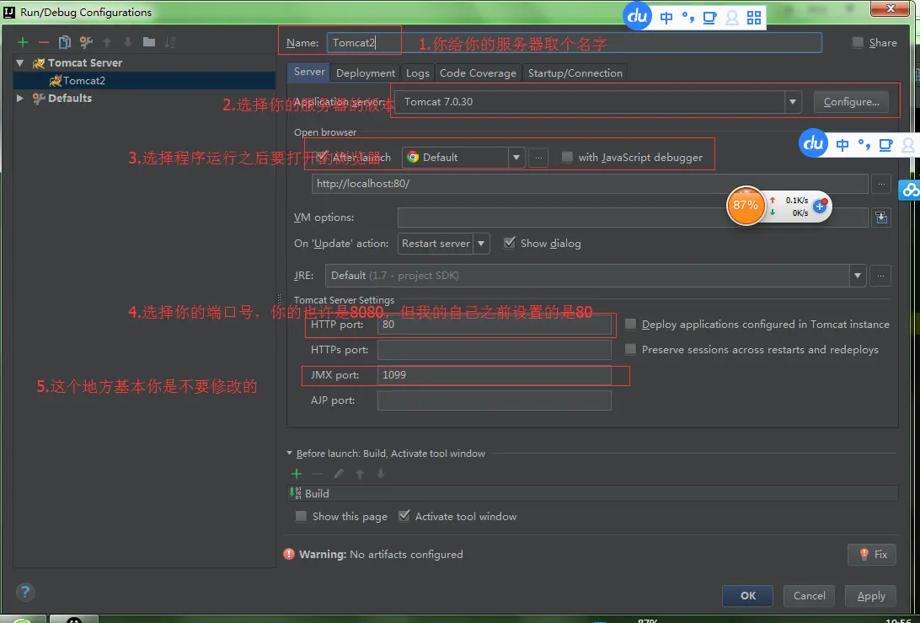
Task: Copy the selected configuration
Action: 65,42
